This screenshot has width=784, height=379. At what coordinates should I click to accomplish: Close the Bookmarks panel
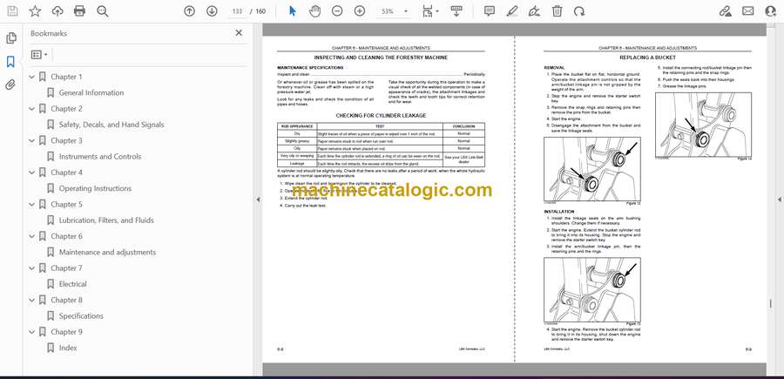(239, 33)
